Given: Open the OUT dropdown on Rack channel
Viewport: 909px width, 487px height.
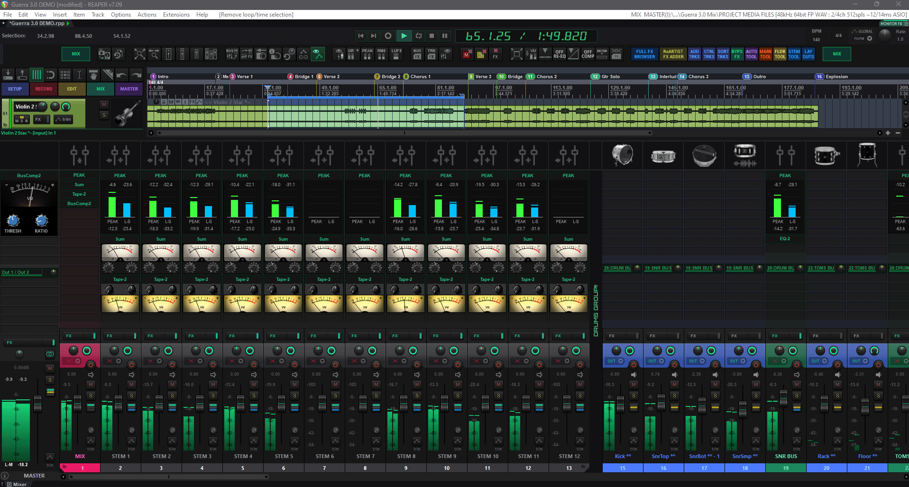Looking at the screenshot, I should coord(819,361).
